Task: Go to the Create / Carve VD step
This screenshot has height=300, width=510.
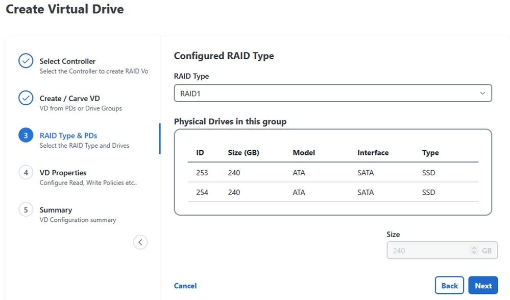Action: coord(69,98)
